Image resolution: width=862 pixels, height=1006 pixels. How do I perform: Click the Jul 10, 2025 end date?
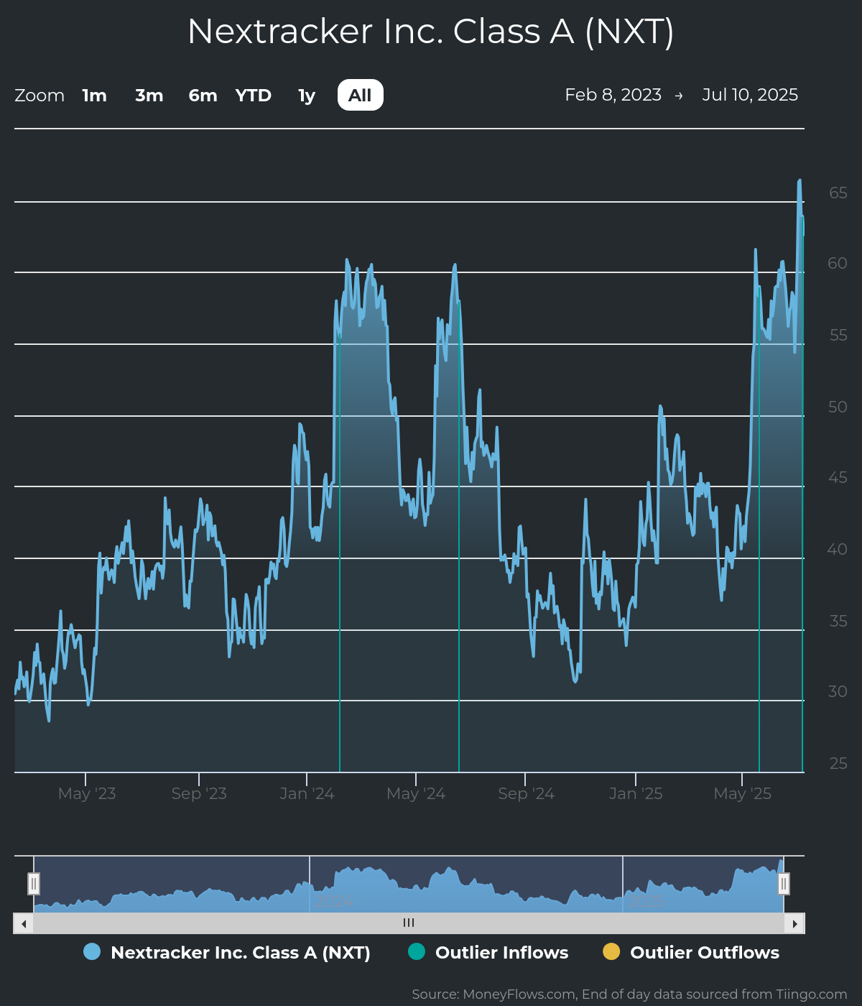click(750, 95)
